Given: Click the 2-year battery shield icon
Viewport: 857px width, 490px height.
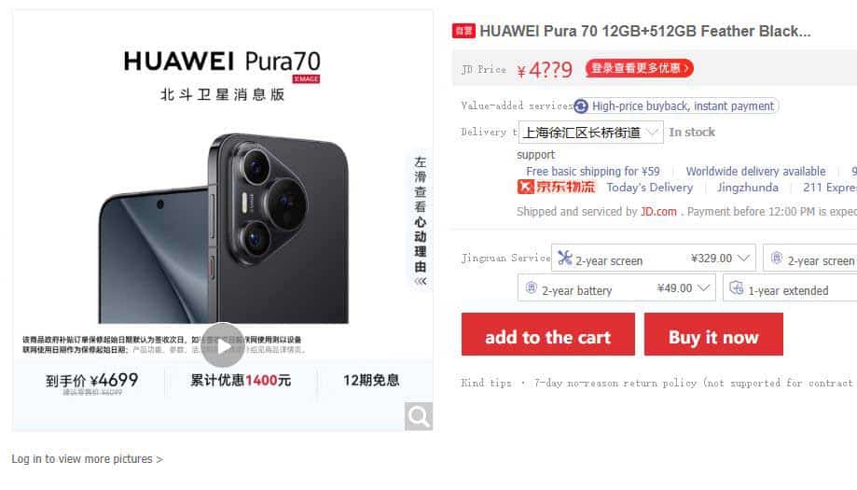Looking at the screenshot, I should click(x=531, y=287).
